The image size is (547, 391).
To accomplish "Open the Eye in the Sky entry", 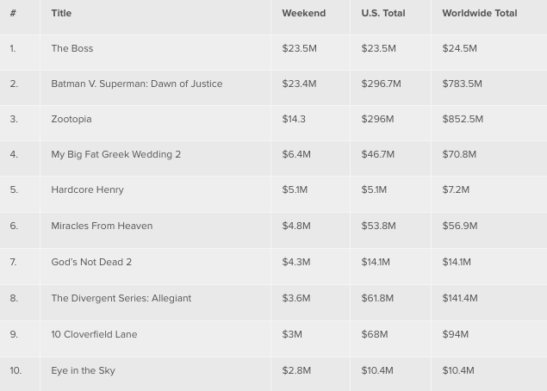I will pyautogui.click(x=83, y=371).
